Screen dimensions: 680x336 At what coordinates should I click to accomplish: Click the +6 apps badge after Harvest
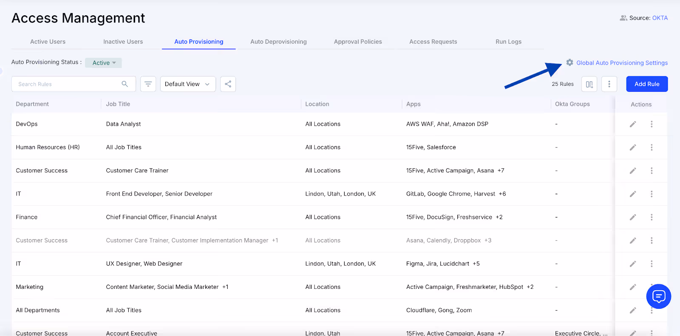point(502,194)
